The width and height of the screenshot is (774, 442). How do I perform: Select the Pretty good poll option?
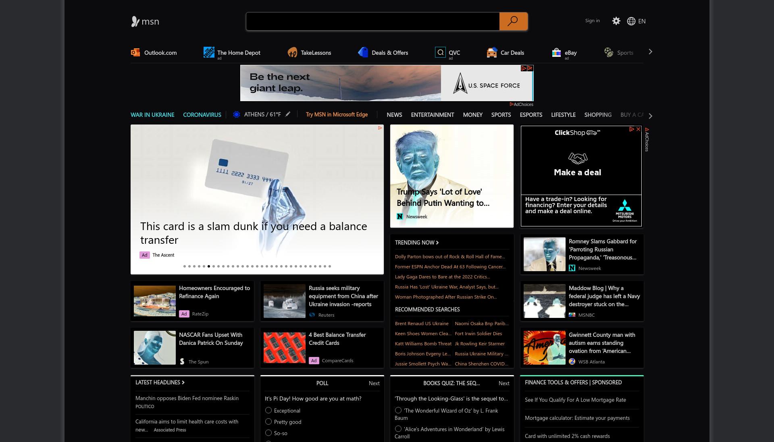[268, 421]
